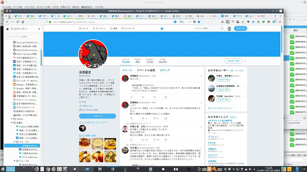Image resolution: width=307 pixels, height=172 pixels.
Task: Open the Firefox hamburger menu
Action: pyautogui.click(x=280, y=22)
